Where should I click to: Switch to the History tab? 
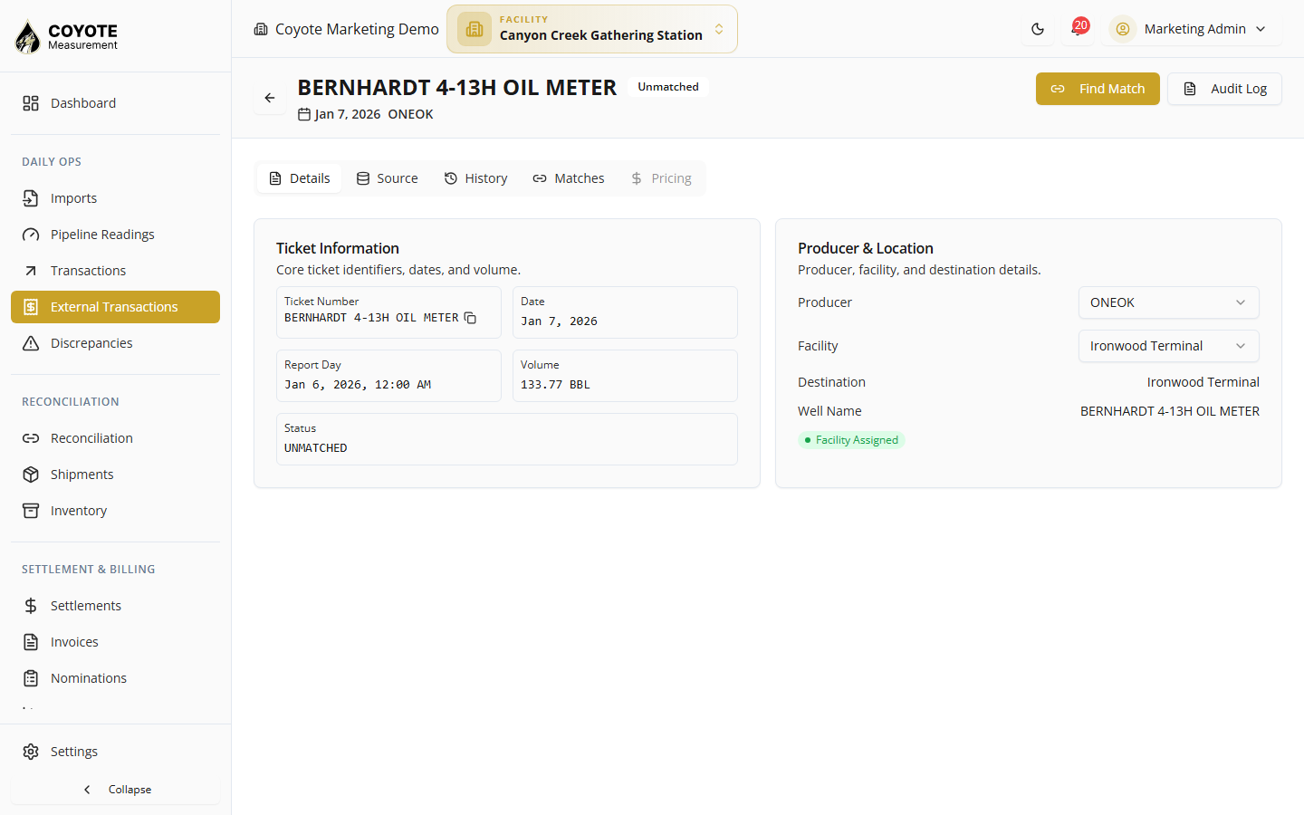[x=475, y=178]
